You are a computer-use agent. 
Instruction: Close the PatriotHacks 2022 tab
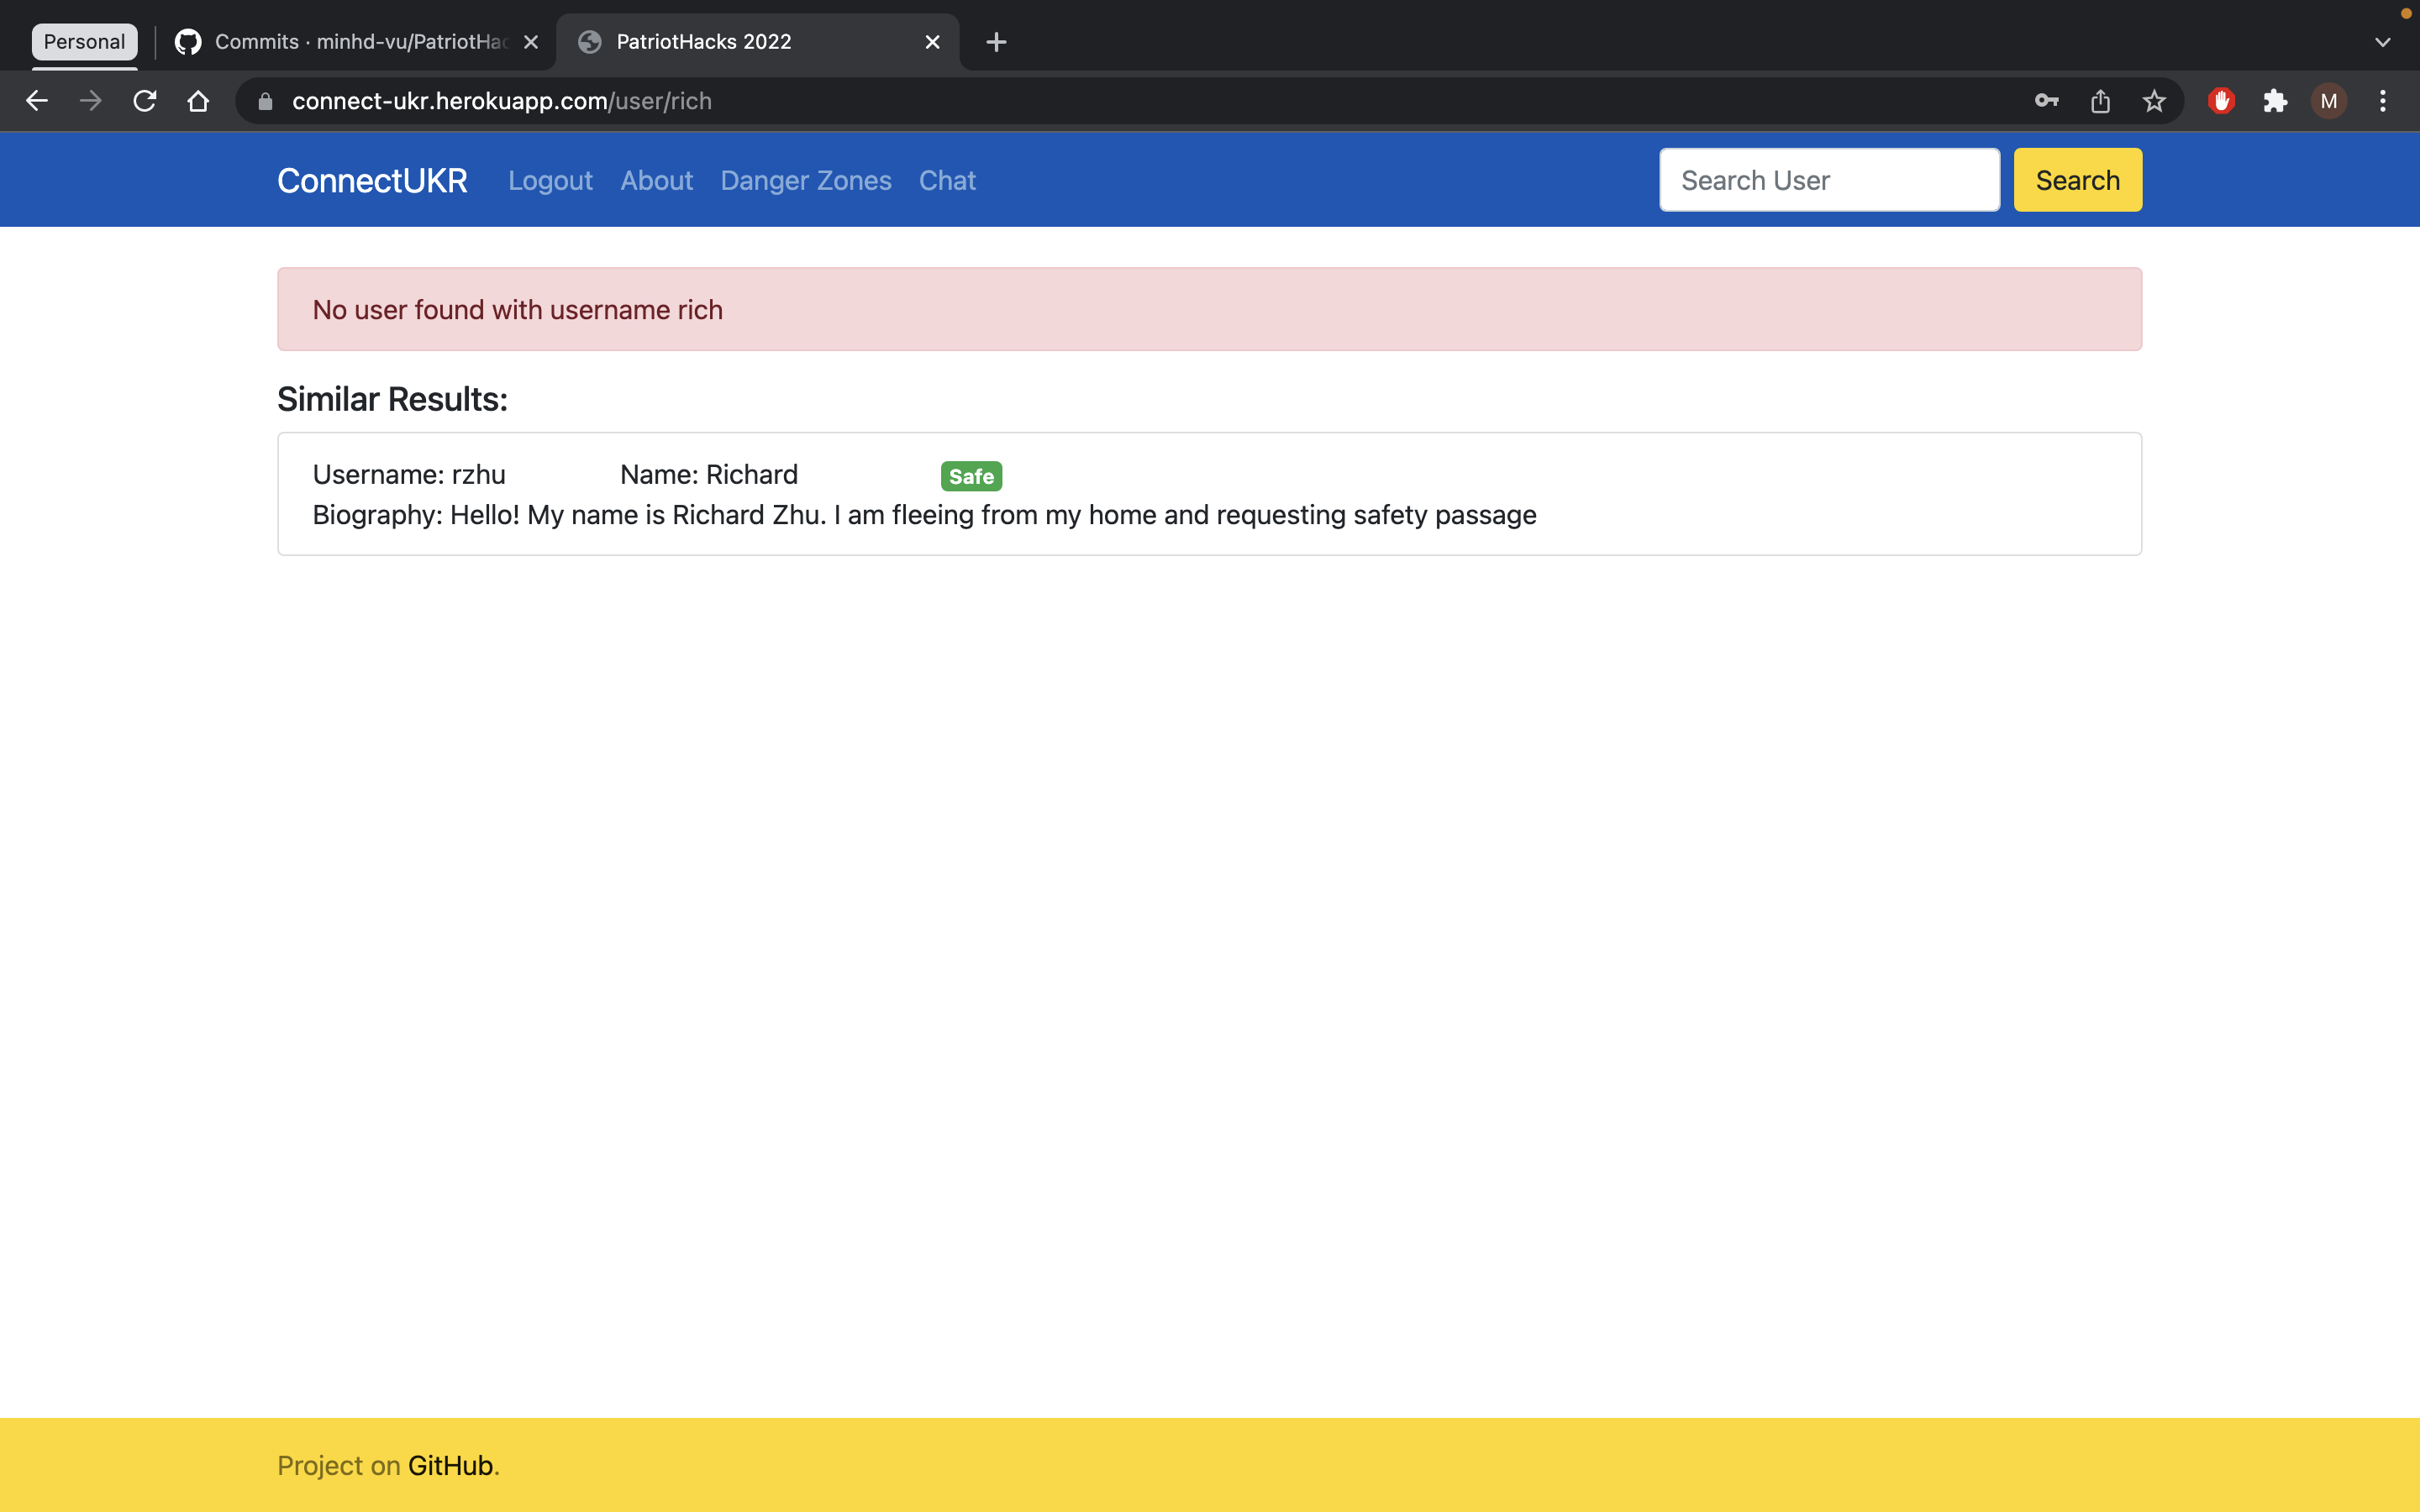[932, 42]
